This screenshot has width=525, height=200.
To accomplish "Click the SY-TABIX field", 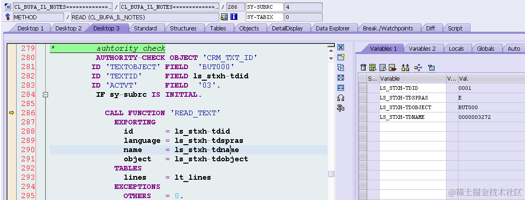I will coord(265,17).
